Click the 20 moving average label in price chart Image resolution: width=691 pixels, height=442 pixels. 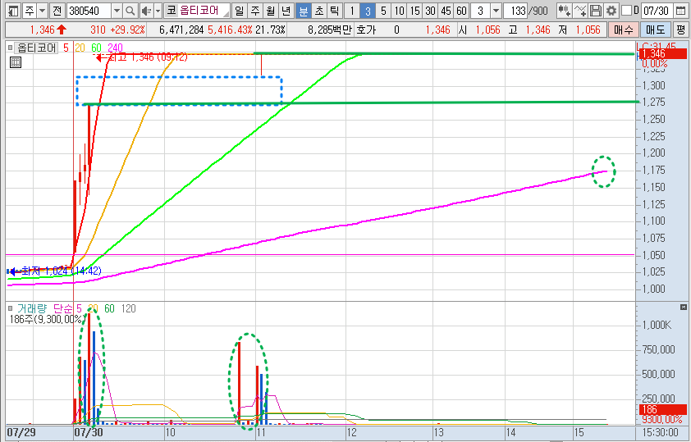(x=80, y=48)
